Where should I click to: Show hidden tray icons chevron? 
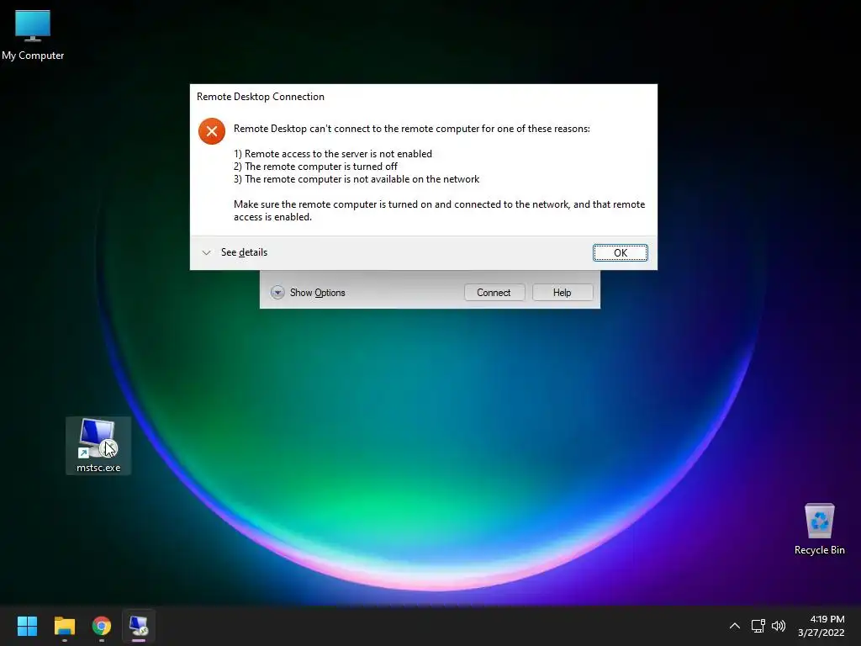(735, 626)
